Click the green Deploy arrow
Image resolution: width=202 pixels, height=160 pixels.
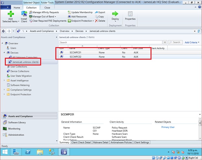coord(115,14)
